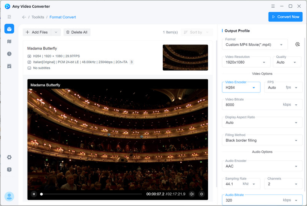Click the No subtitles text
This screenshot has width=307, height=206.
pyautogui.click(x=41, y=68)
